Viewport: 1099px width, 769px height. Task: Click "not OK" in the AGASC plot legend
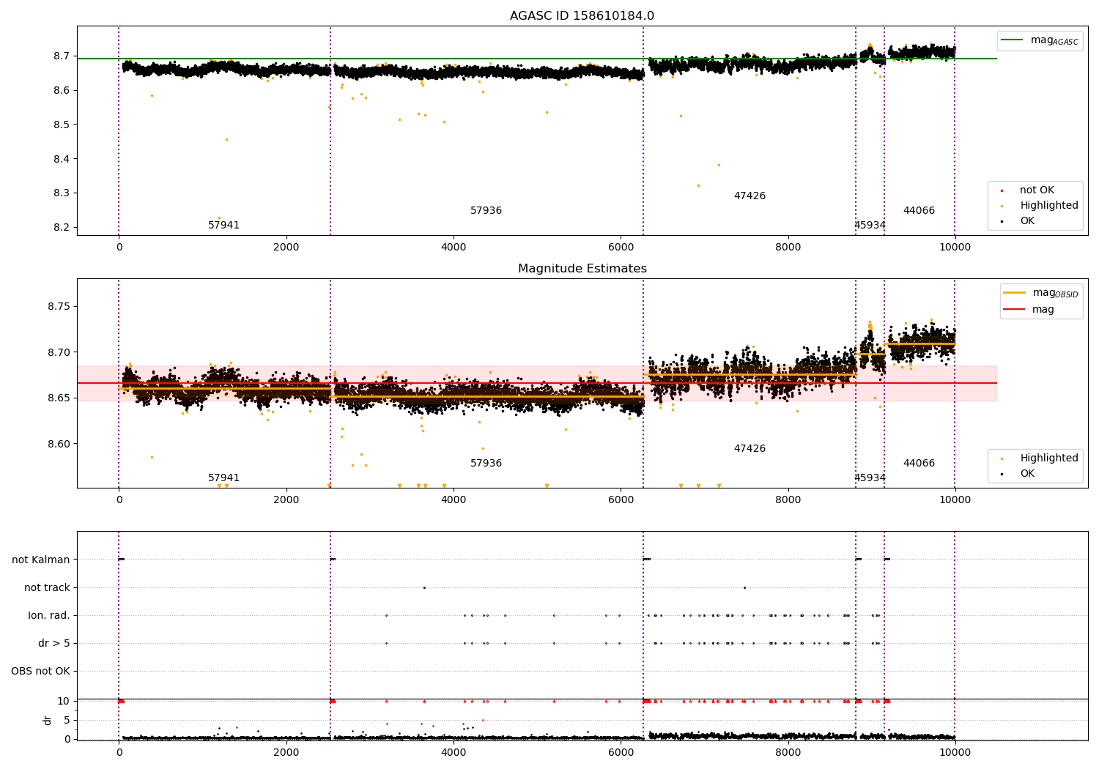[x=1037, y=190]
